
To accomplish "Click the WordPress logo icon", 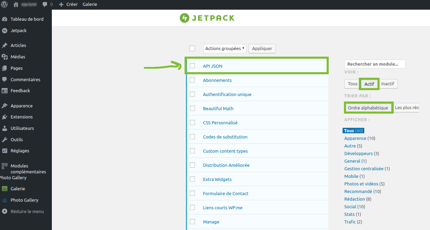I will pos(4,4).
